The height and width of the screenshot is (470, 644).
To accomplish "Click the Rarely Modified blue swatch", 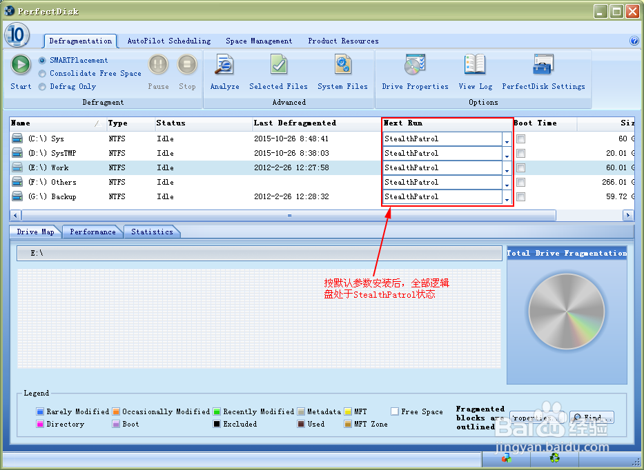I will coord(40,411).
